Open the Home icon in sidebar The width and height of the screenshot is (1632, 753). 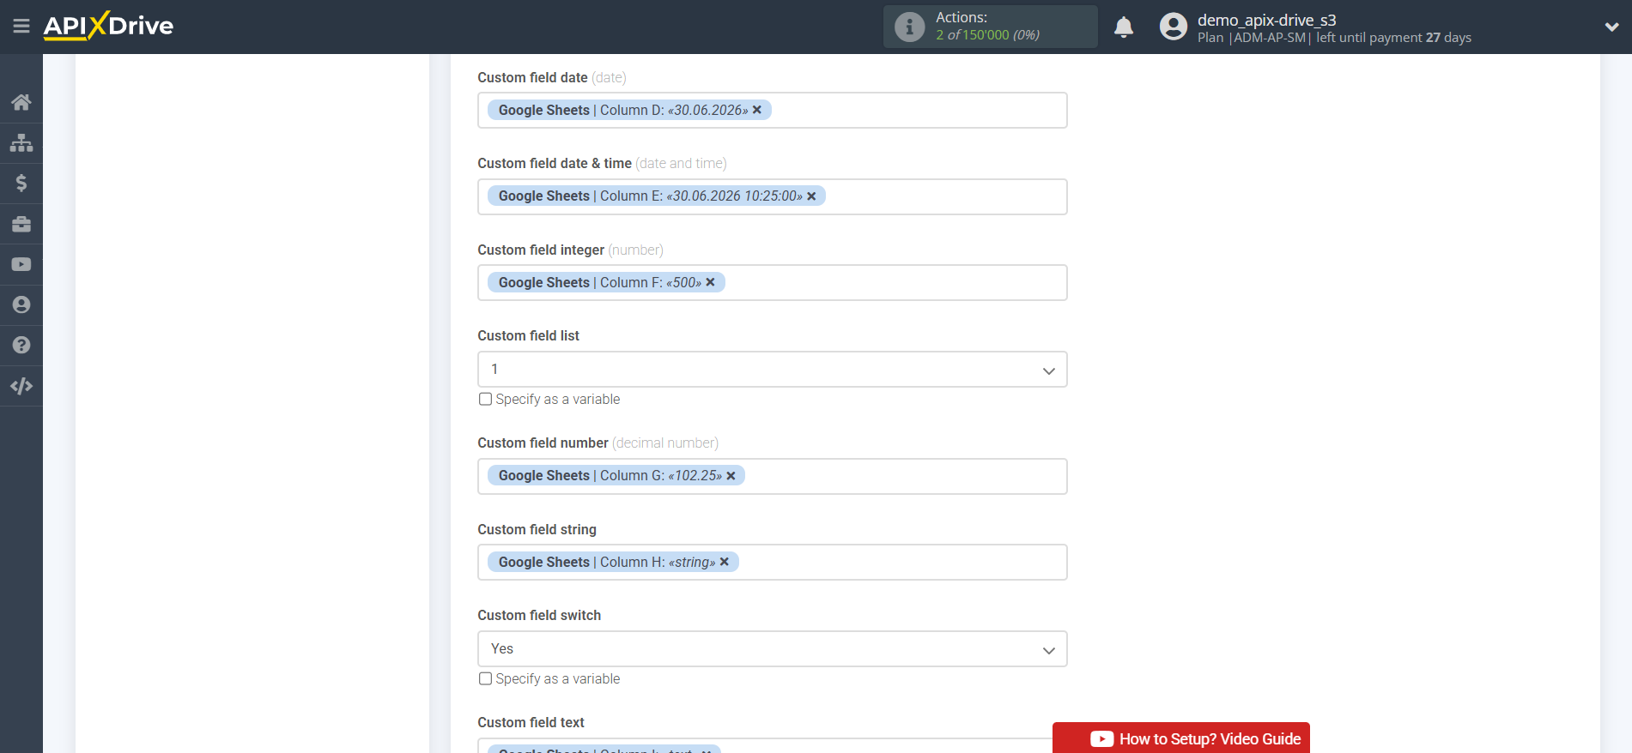[21, 102]
